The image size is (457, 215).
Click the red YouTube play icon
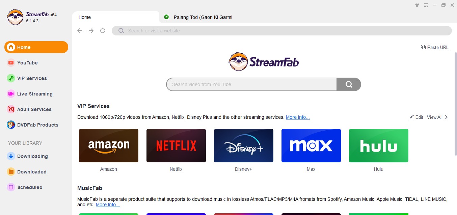pyautogui.click(x=11, y=63)
